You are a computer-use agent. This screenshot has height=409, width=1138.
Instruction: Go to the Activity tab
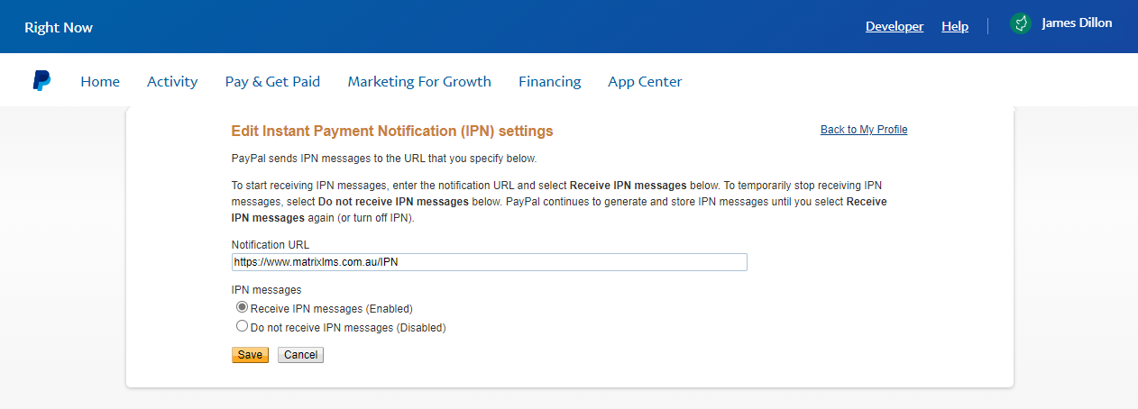(172, 81)
